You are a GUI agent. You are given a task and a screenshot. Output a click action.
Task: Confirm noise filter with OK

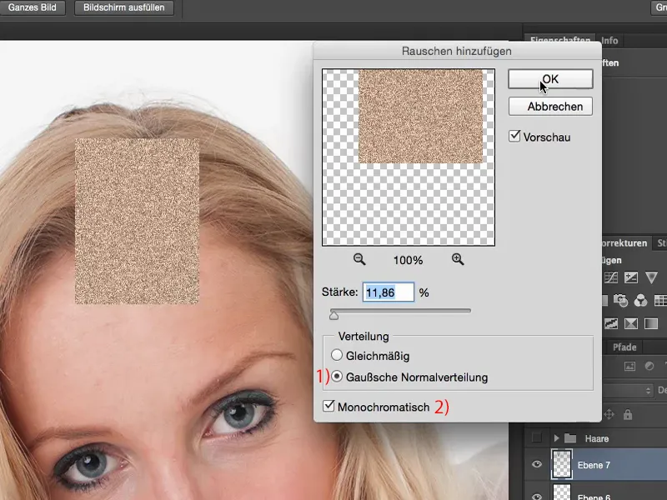(550, 79)
